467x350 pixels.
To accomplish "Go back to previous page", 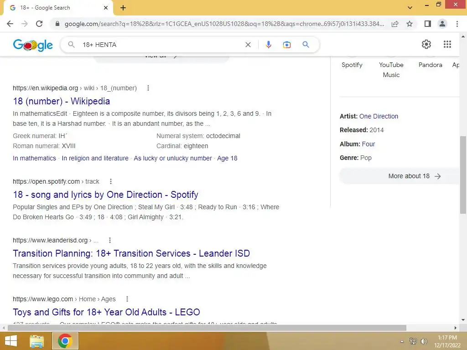I will [x=10, y=24].
